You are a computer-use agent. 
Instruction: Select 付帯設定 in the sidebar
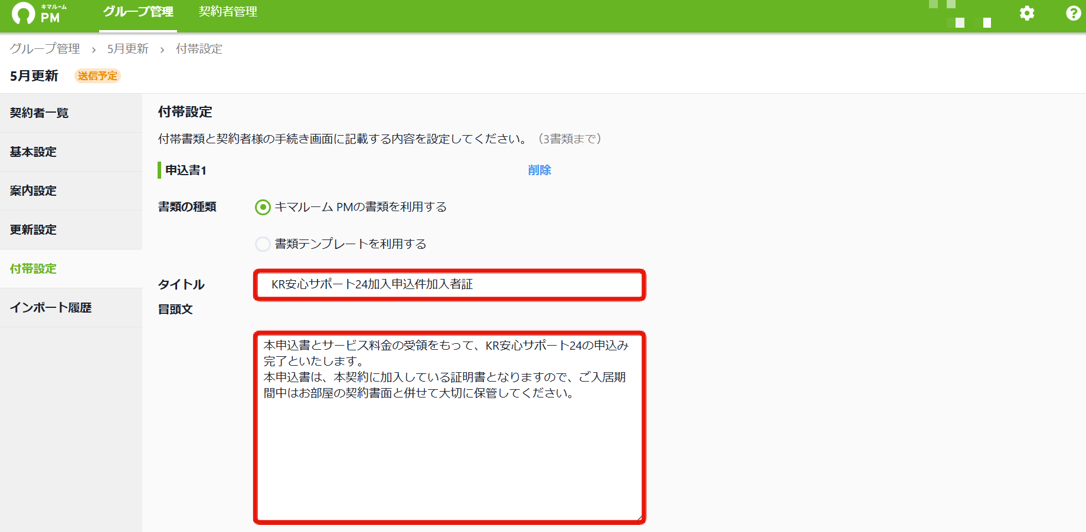coord(71,268)
